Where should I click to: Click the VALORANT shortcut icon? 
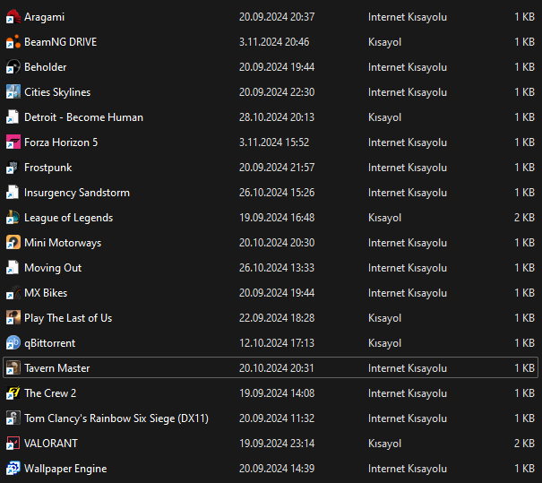pos(13,444)
